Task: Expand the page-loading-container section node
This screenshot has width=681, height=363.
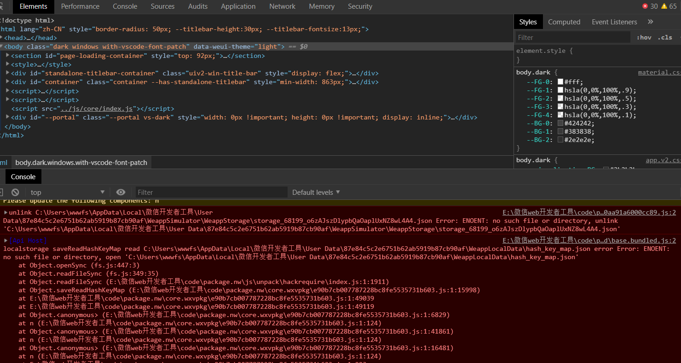Action: tap(8, 56)
